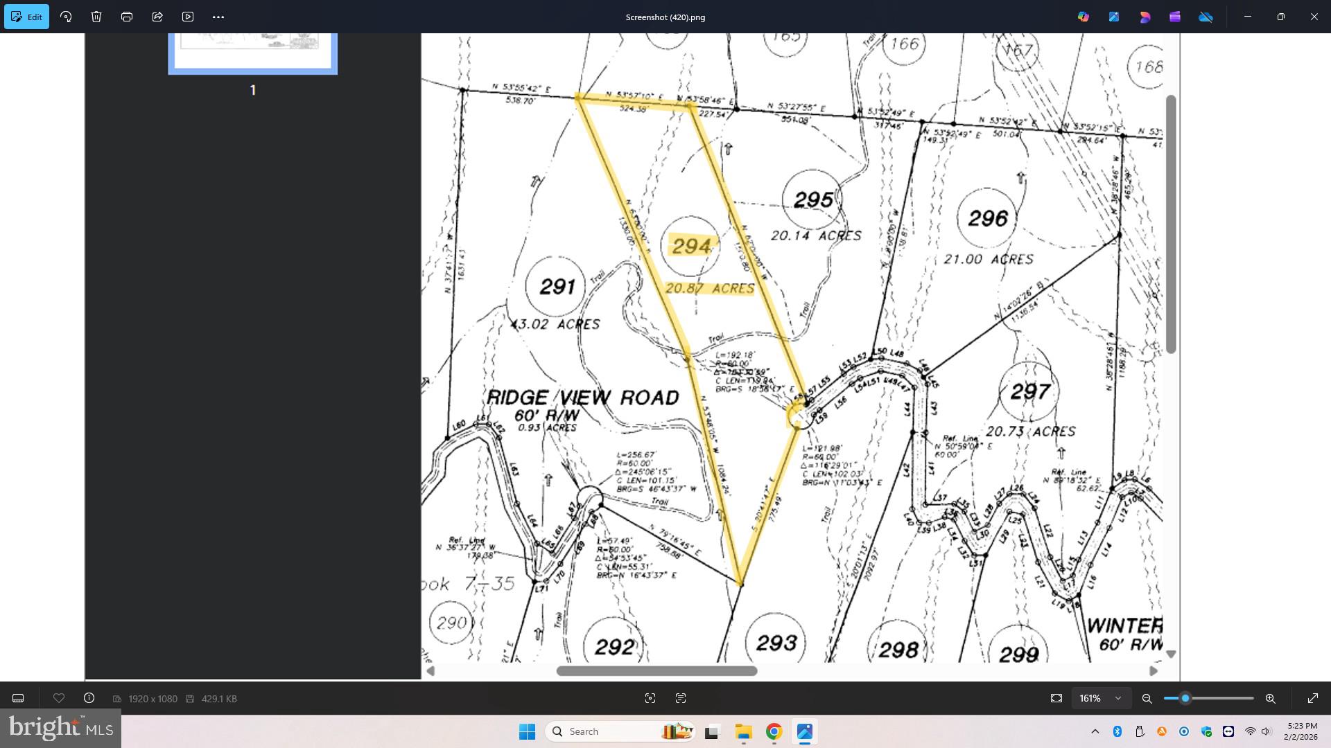Click the page 1 thumbnail in the PDF sidebar
Image resolution: width=1331 pixels, height=748 pixels.
(252, 52)
